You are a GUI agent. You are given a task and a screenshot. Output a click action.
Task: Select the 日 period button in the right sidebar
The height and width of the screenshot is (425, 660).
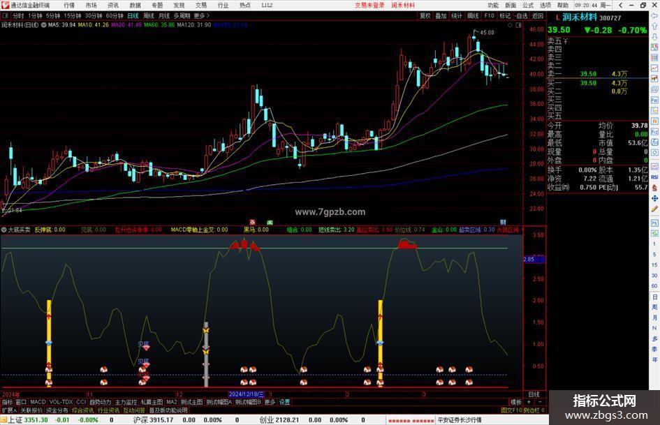pos(654,297)
